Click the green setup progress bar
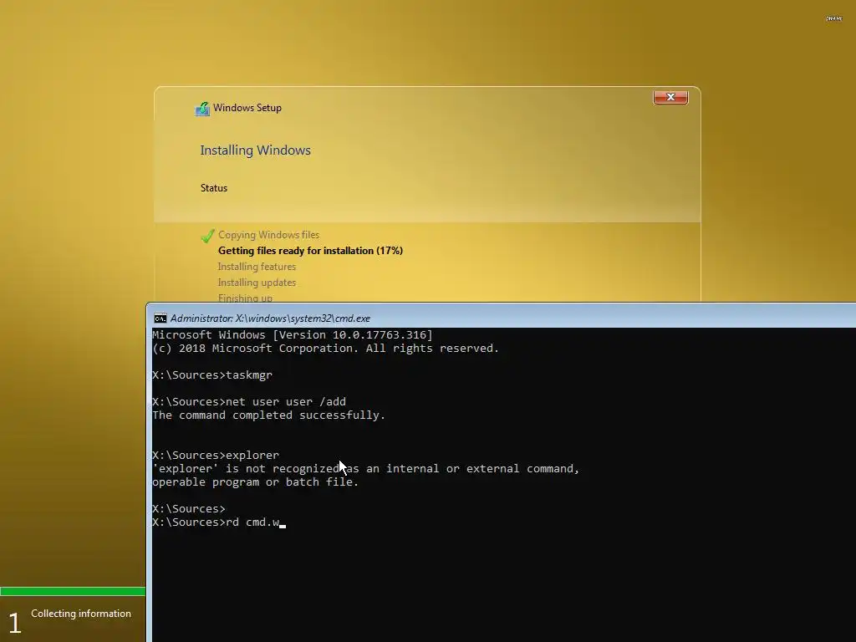This screenshot has width=856, height=642. (x=73, y=591)
